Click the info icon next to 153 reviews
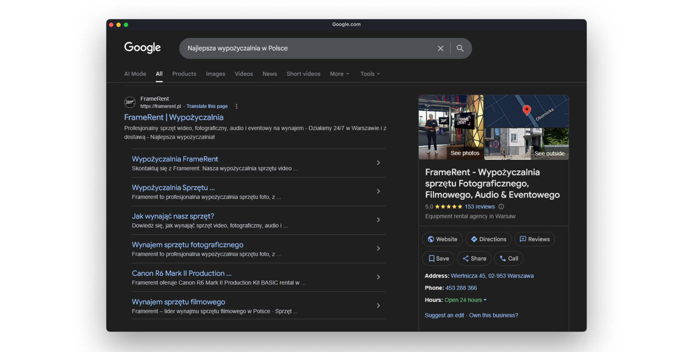The image size is (693, 352). click(x=501, y=206)
